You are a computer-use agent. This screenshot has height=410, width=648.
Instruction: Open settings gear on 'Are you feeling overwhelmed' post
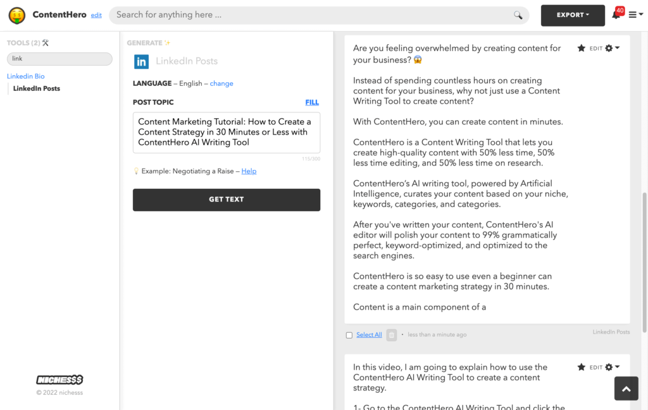click(x=612, y=48)
